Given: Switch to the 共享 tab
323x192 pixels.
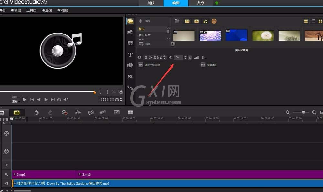Looking at the screenshot, I should point(201,3).
